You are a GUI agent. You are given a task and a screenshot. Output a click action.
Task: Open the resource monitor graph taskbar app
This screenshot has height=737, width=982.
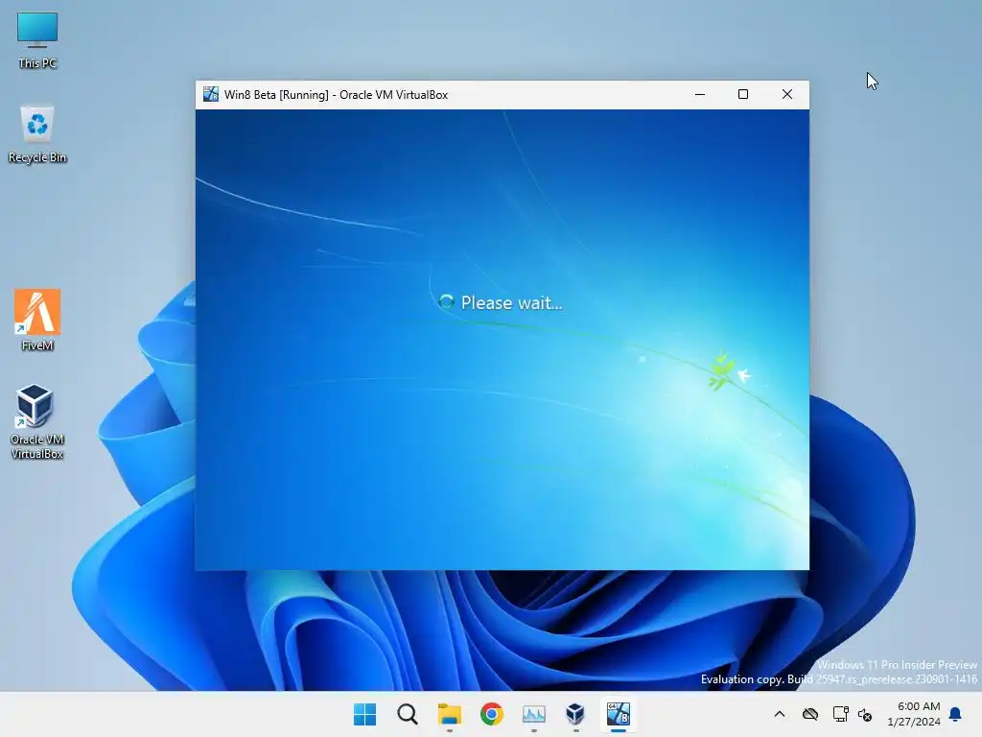click(x=533, y=714)
